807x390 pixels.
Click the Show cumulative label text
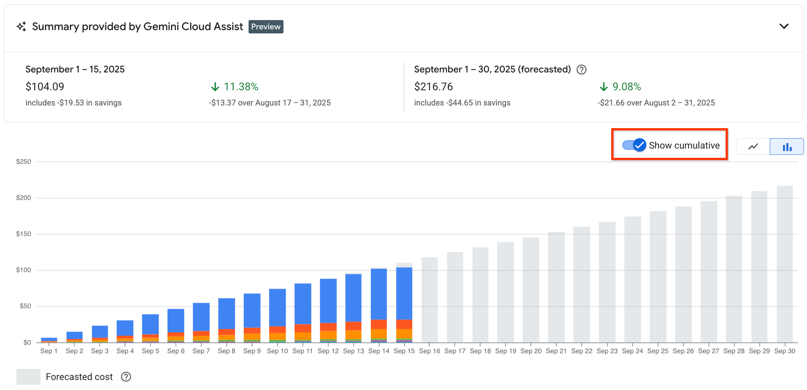684,145
